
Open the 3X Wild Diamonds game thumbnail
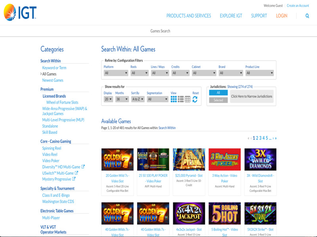(260, 160)
